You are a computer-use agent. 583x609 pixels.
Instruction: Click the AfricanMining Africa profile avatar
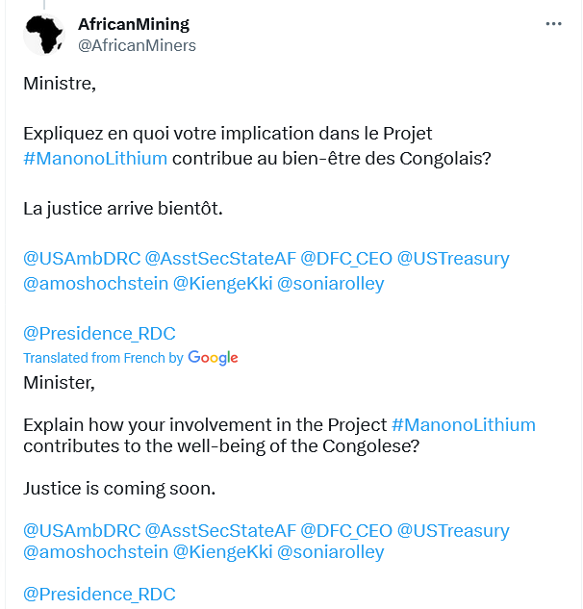44,35
